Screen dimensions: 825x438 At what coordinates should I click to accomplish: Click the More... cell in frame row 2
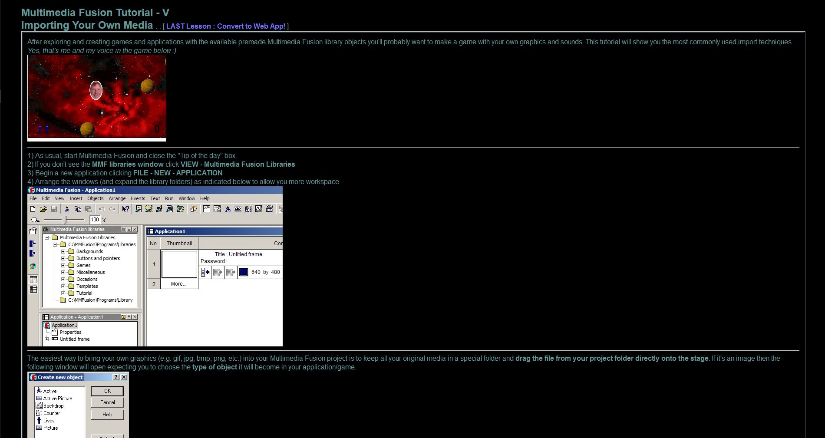point(179,284)
